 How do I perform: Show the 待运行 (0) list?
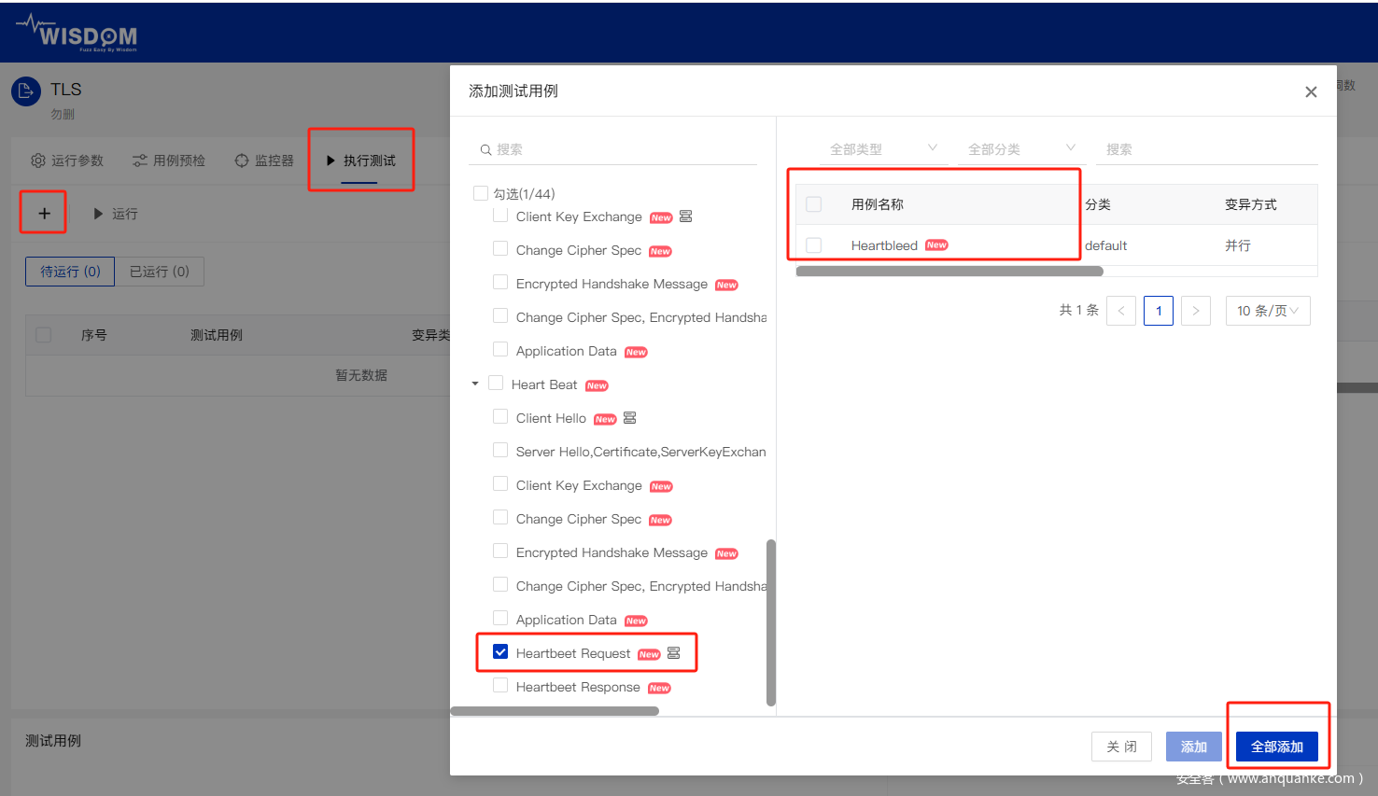70,272
